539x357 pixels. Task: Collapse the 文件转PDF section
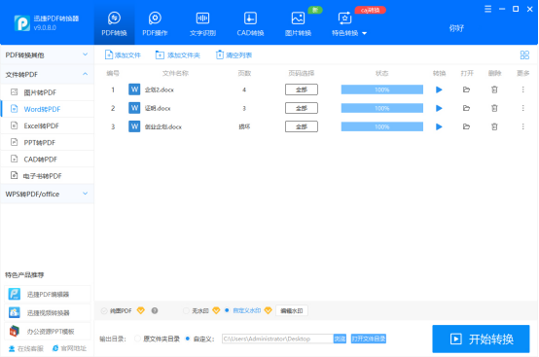tap(47, 74)
